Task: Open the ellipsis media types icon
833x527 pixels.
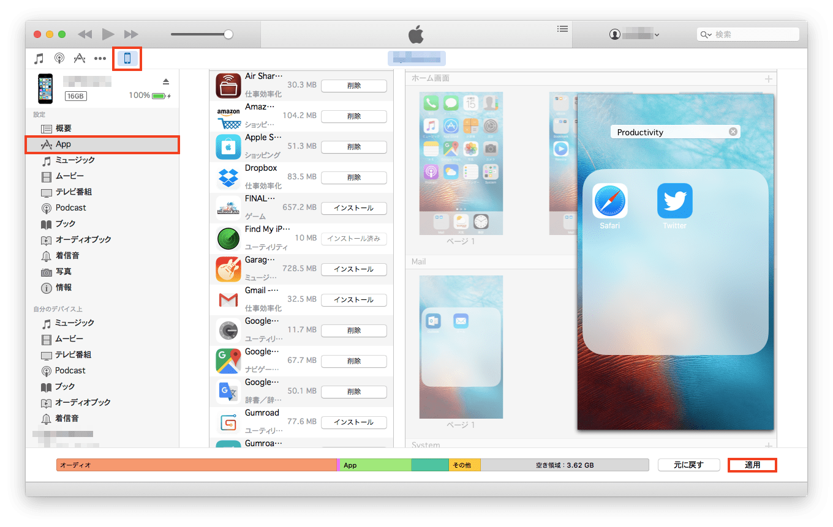Action: pos(100,58)
